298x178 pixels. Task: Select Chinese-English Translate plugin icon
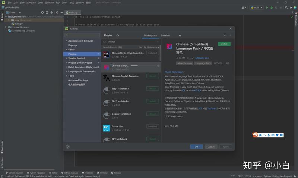(107, 78)
